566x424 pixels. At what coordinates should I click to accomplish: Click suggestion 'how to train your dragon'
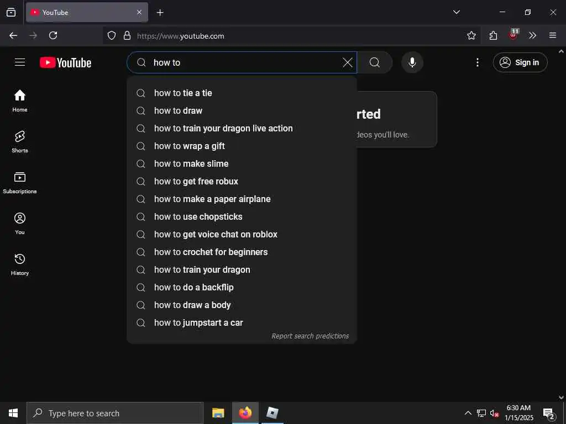point(242,269)
